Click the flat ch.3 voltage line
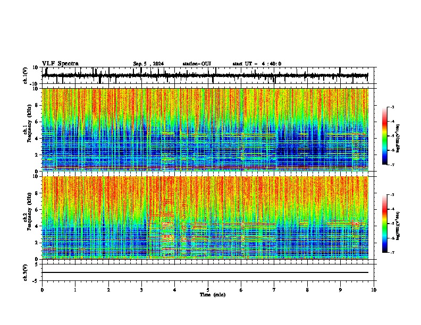The image size is (421, 325). click(205, 272)
